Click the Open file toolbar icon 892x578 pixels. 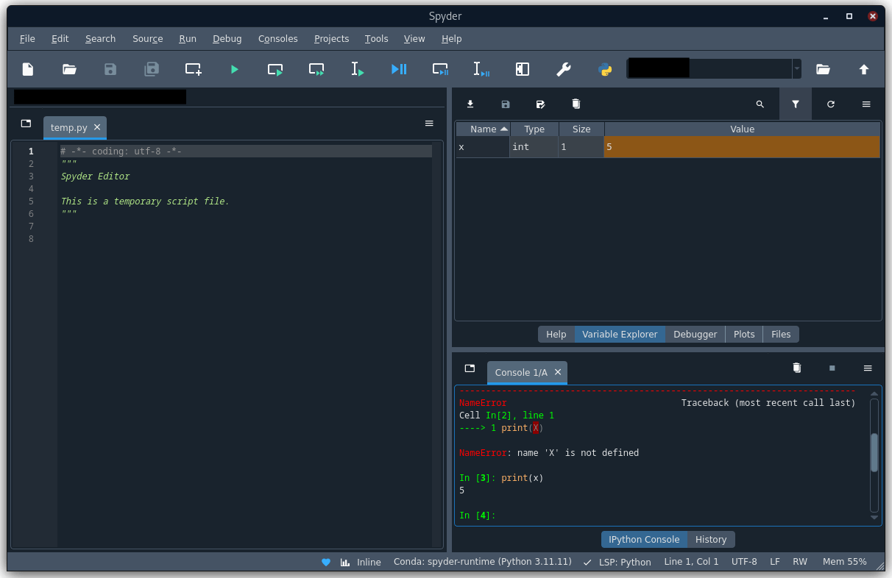69,69
